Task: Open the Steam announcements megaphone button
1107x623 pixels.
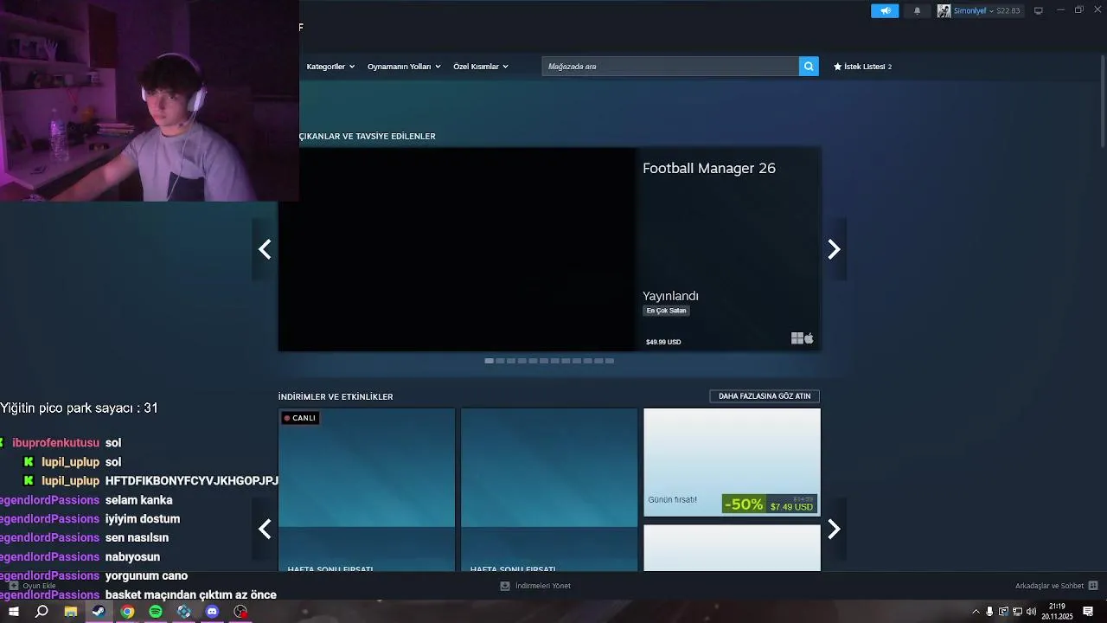Action: [885, 10]
